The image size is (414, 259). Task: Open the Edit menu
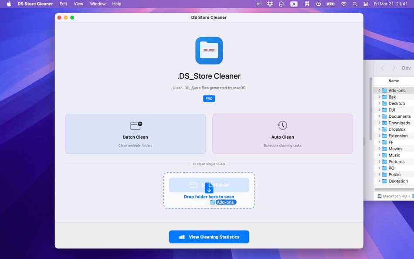point(63,4)
